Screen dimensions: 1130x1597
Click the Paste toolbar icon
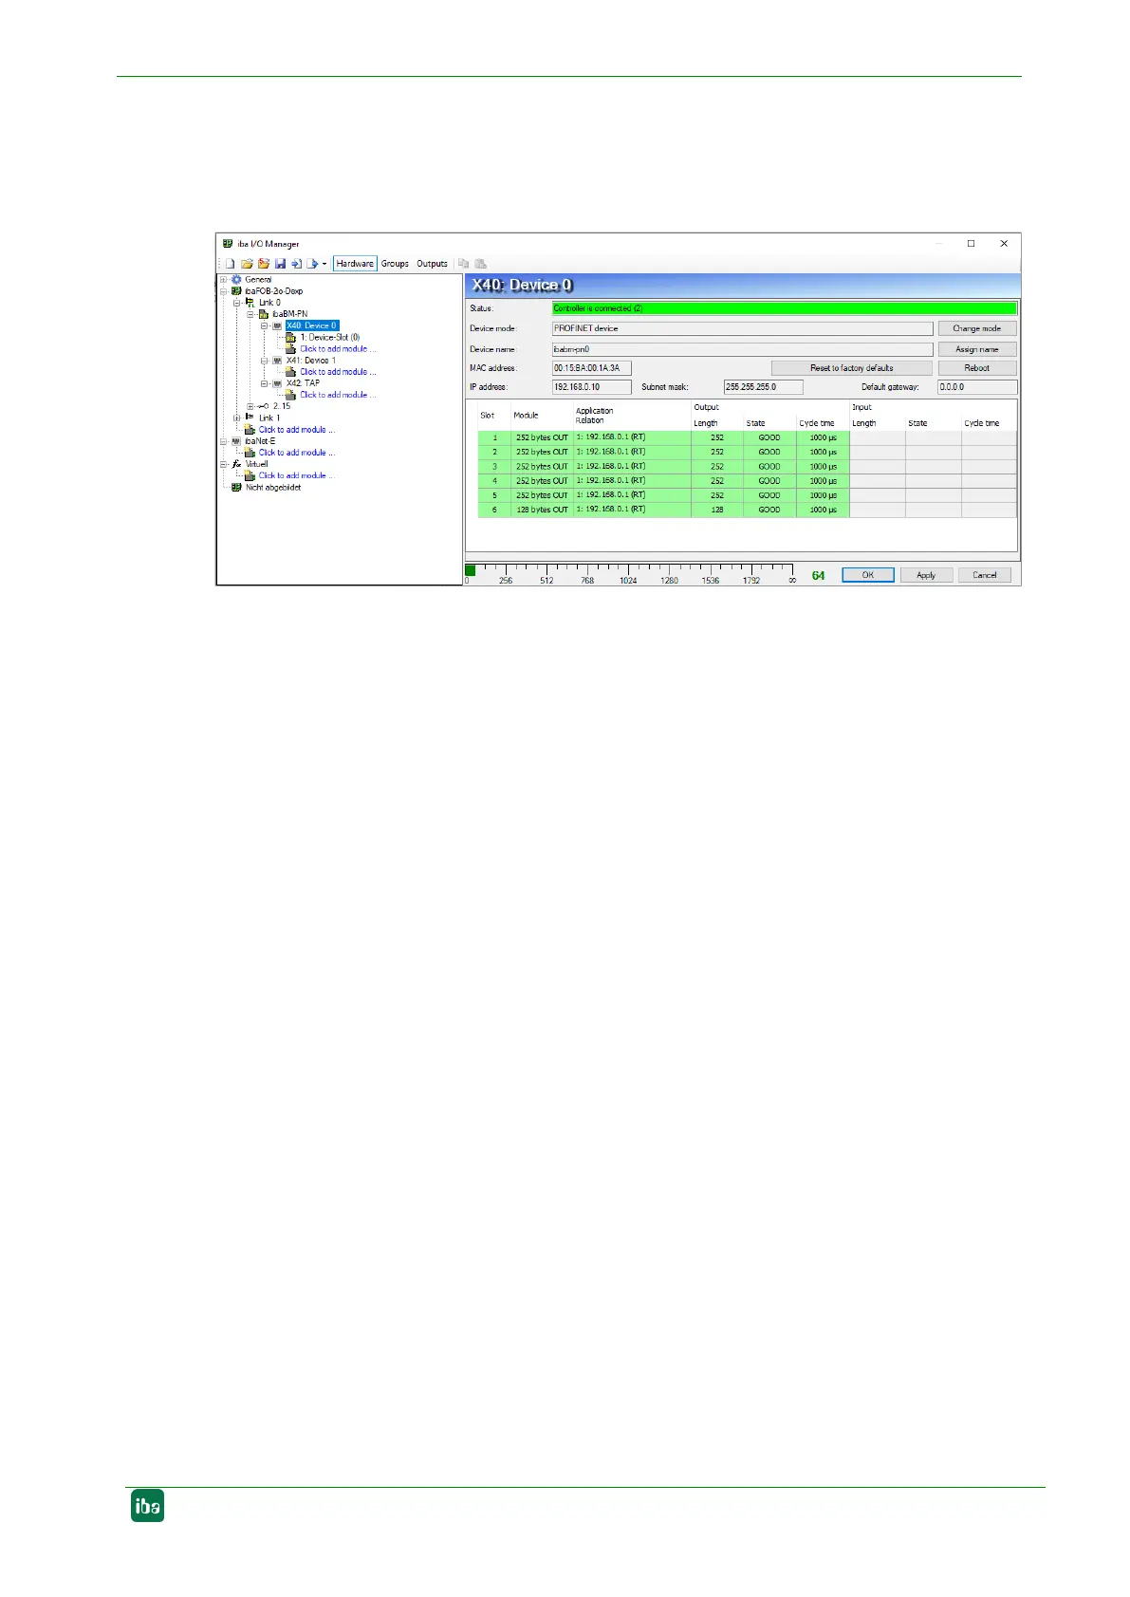pyautogui.click(x=480, y=264)
